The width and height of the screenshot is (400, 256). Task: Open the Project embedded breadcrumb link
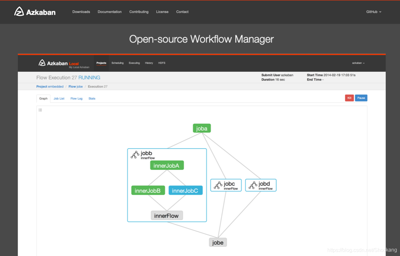[50, 86]
